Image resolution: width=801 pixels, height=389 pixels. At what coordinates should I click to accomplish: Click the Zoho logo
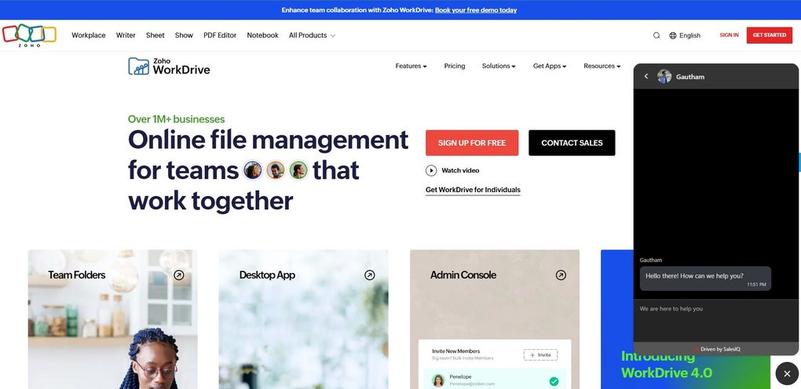click(29, 35)
